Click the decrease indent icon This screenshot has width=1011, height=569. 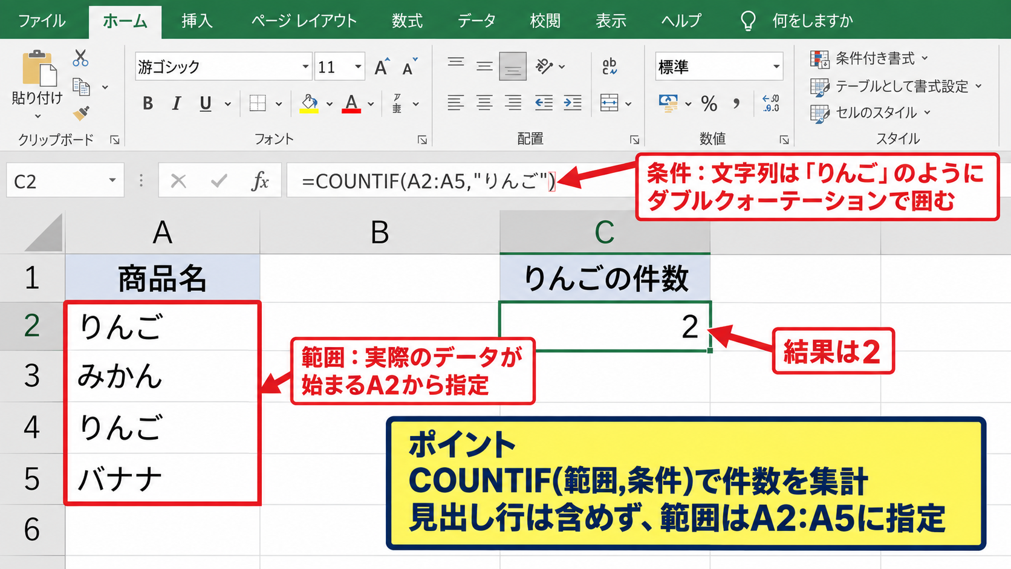544,103
